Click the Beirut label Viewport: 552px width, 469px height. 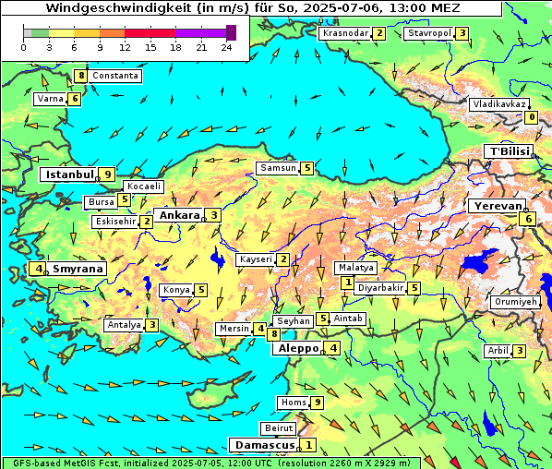(279, 428)
